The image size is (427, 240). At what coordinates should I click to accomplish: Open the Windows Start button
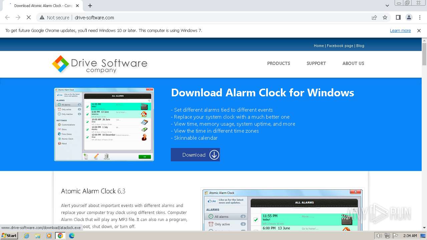pos(9,235)
